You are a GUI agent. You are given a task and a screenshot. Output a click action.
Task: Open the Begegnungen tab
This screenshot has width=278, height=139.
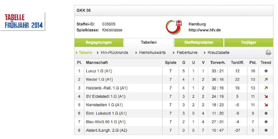point(99,42)
